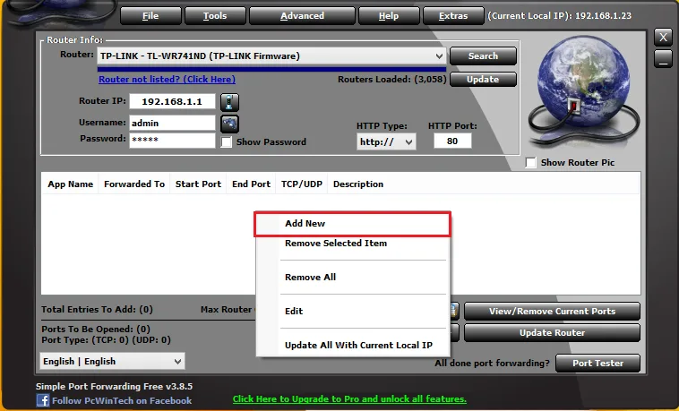Screen dimensions: 679x411
Task: Open the HTTP Type dropdown
Action: 386,141
